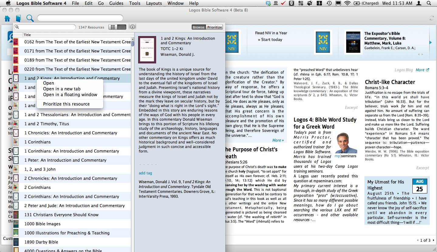The image size is (437, 252).
Task: Open the Logos Blog More link
Action: (422, 70)
